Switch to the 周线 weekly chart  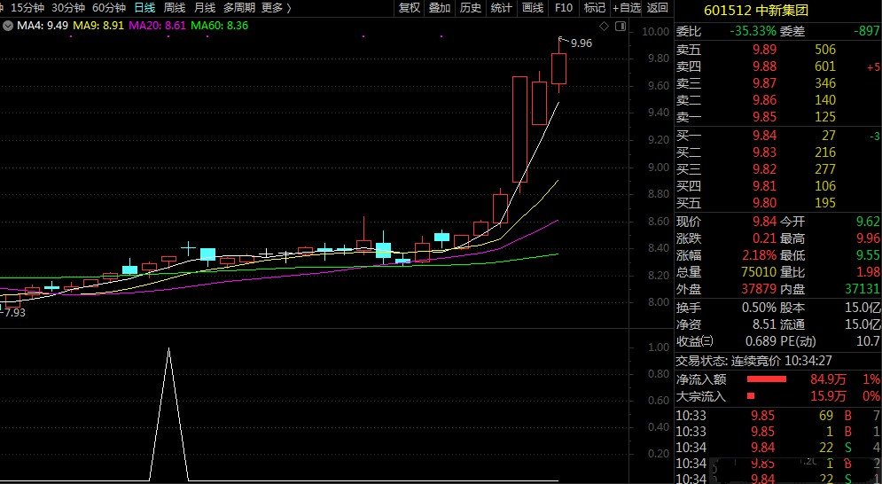[x=175, y=8]
